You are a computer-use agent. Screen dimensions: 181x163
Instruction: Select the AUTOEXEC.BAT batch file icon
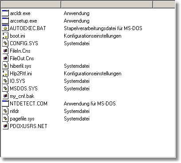pos(5,28)
